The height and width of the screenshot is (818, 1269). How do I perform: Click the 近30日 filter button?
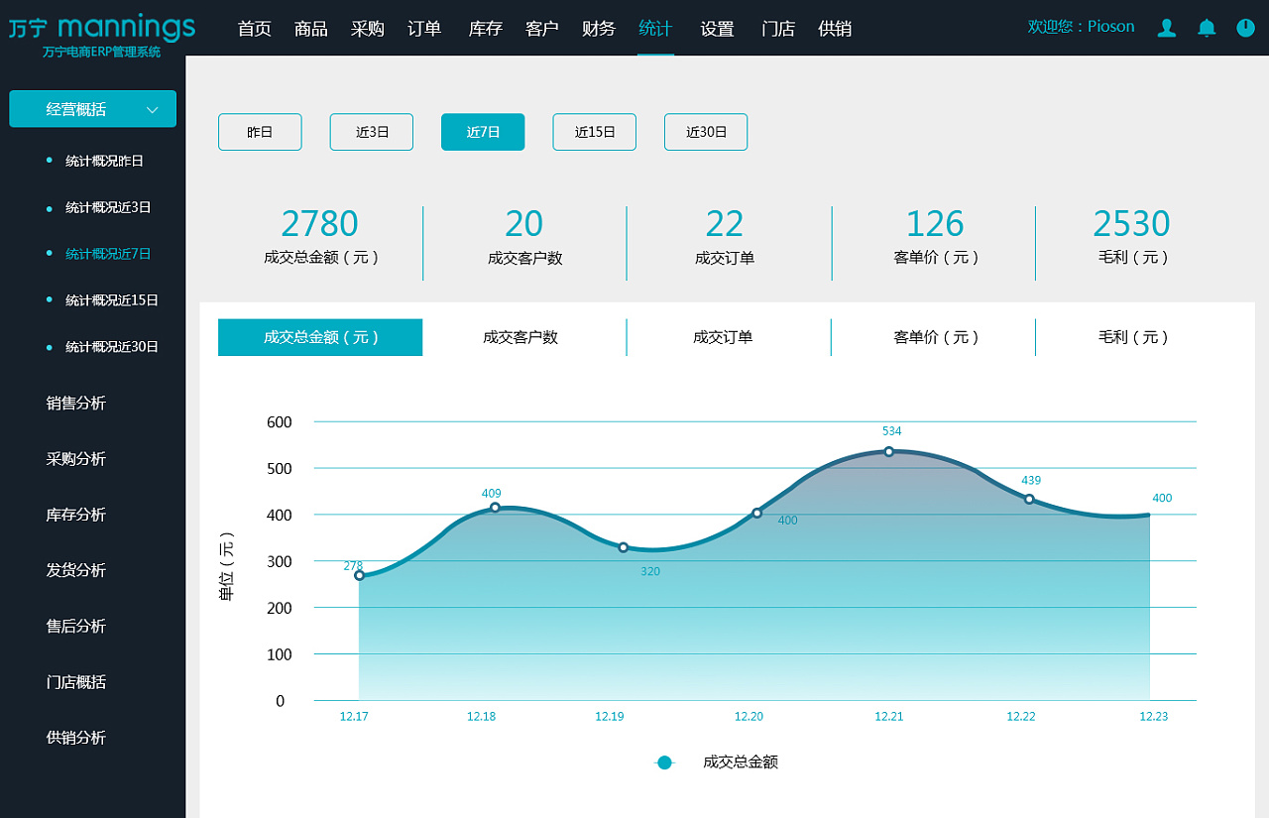click(705, 132)
